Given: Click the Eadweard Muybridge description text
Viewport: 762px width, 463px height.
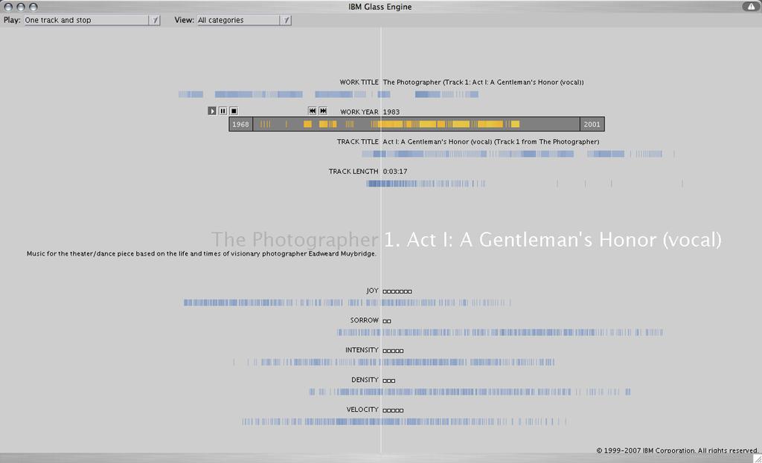Looking at the screenshot, I should pos(201,254).
